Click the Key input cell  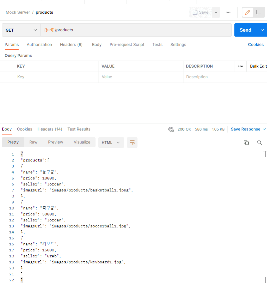coord(56,77)
